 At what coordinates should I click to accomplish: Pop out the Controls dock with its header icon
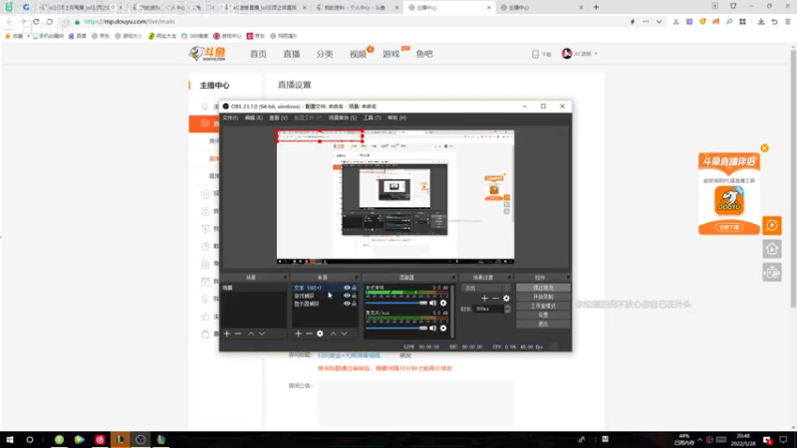point(568,278)
